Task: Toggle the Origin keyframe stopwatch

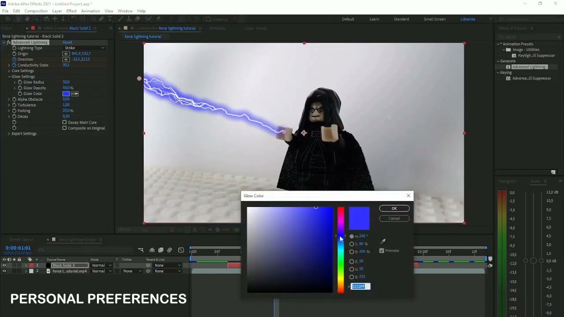Action: 14,54
